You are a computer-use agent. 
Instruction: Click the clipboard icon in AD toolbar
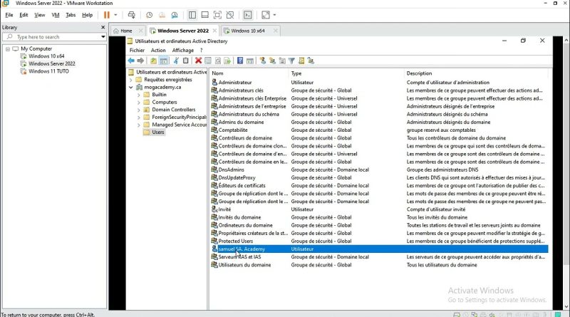[186, 61]
